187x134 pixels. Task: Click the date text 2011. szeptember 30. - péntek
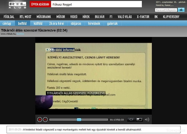click(171, 2)
